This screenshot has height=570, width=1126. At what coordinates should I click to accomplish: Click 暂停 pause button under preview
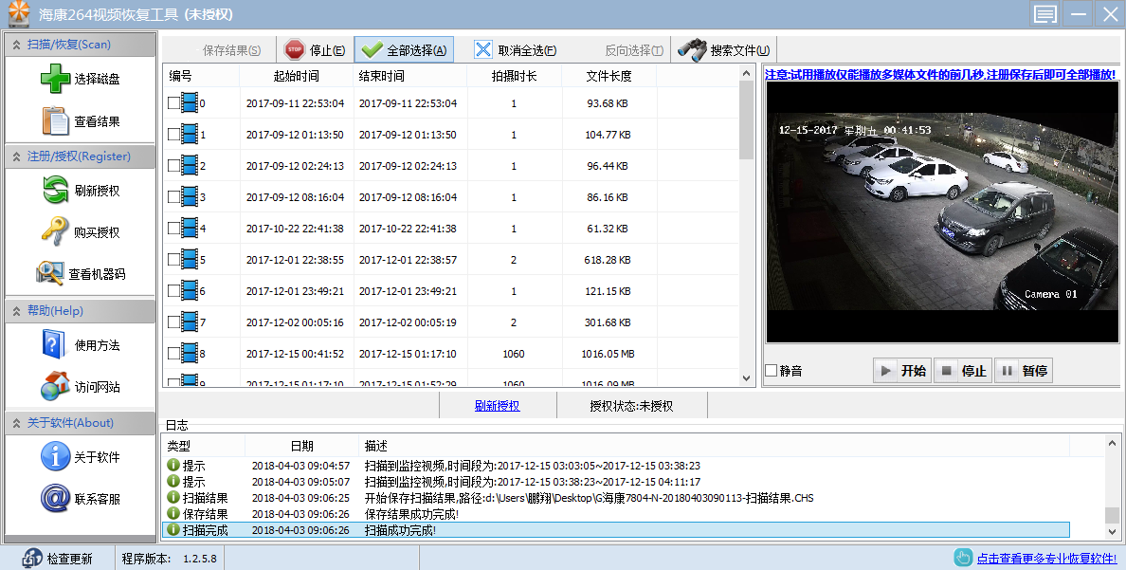[1024, 370]
